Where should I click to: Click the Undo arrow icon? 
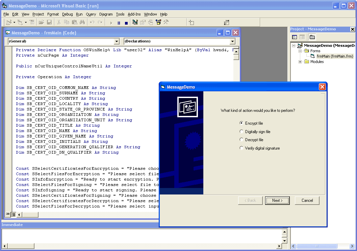tap(92, 22)
